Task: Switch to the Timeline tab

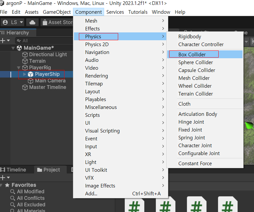Action: pyautogui.click(x=13, y=169)
